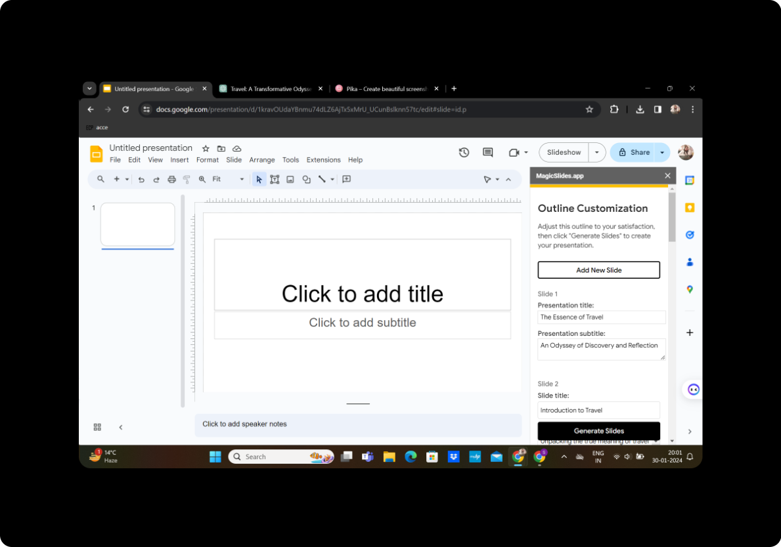This screenshot has width=781, height=547.
Task: Undo the last action
Action: pos(141,180)
